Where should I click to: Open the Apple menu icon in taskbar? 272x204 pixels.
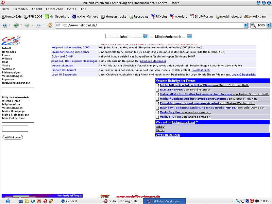pos(8,201)
